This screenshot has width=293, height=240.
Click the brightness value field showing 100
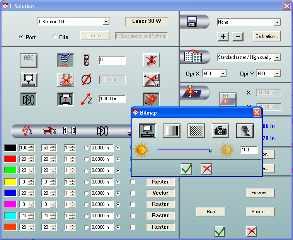[249, 150]
